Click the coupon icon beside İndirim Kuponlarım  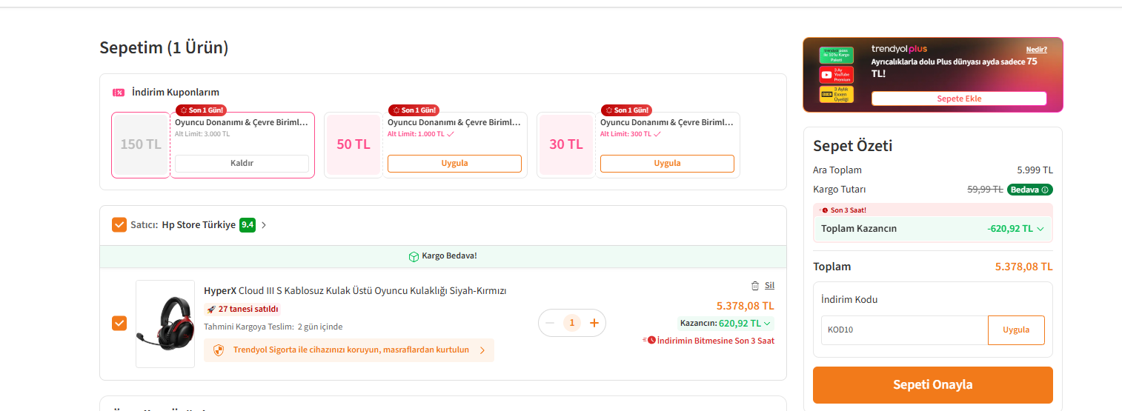click(118, 93)
